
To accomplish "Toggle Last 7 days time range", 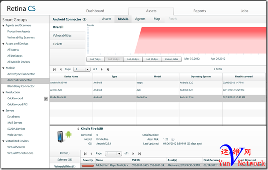I will pos(95,59).
